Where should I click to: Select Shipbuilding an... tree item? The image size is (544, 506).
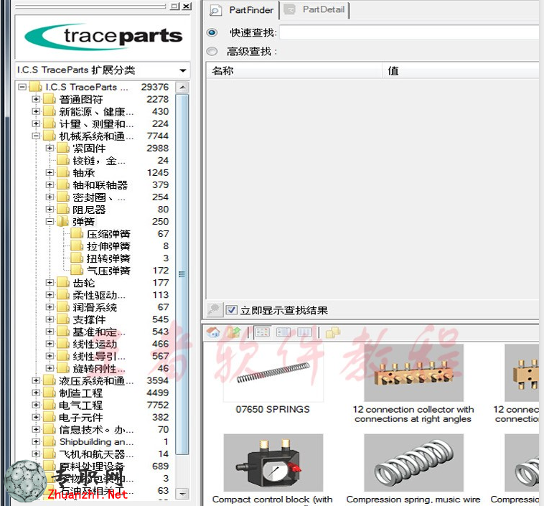click(x=96, y=441)
